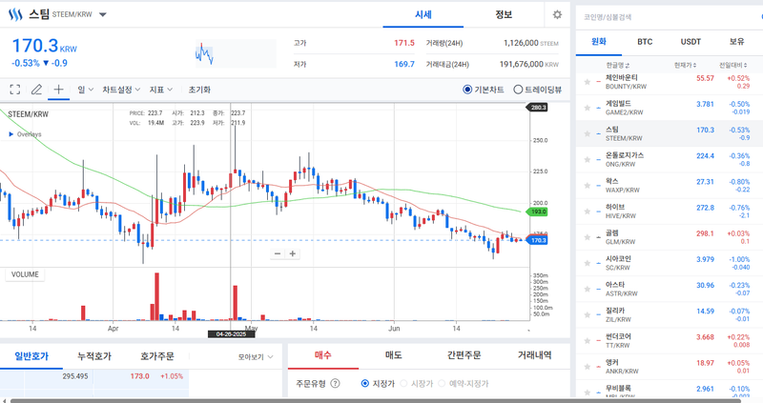This screenshot has height=403, width=763.
Task: Open 주문유형 help question icon
Action: pos(336,383)
